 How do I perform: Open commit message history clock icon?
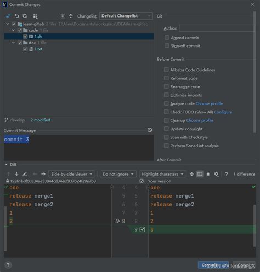(x=150, y=130)
